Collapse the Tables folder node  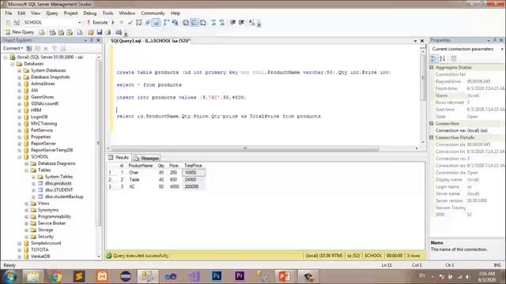(26, 170)
